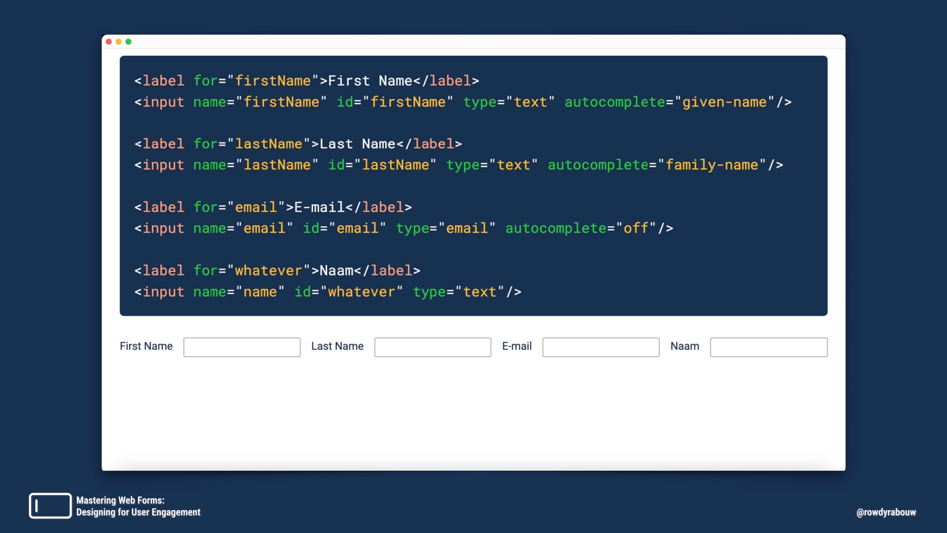Click the form field logo icon

click(50, 506)
